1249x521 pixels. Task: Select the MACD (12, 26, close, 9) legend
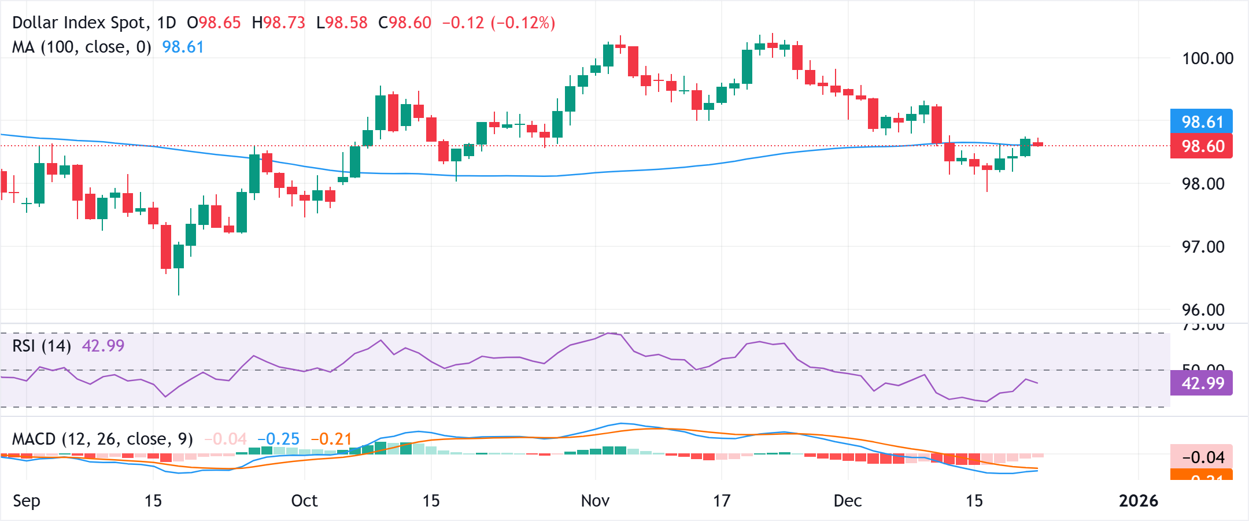click(x=102, y=439)
